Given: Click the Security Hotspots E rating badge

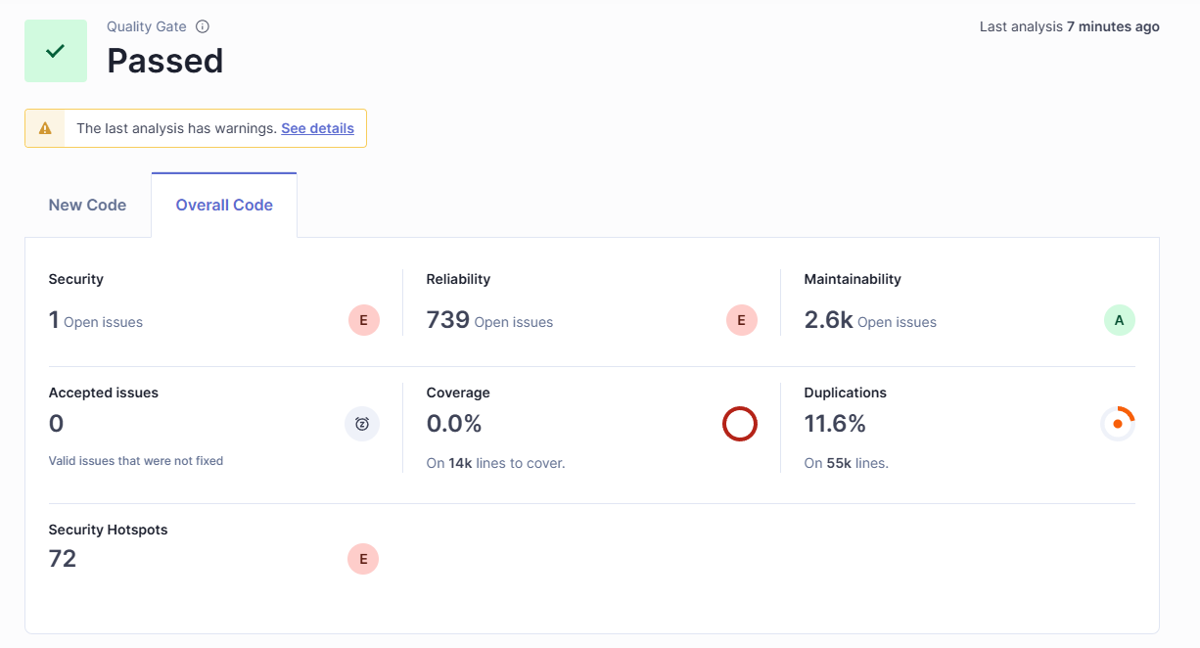Looking at the screenshot, I should coord(363,559).
